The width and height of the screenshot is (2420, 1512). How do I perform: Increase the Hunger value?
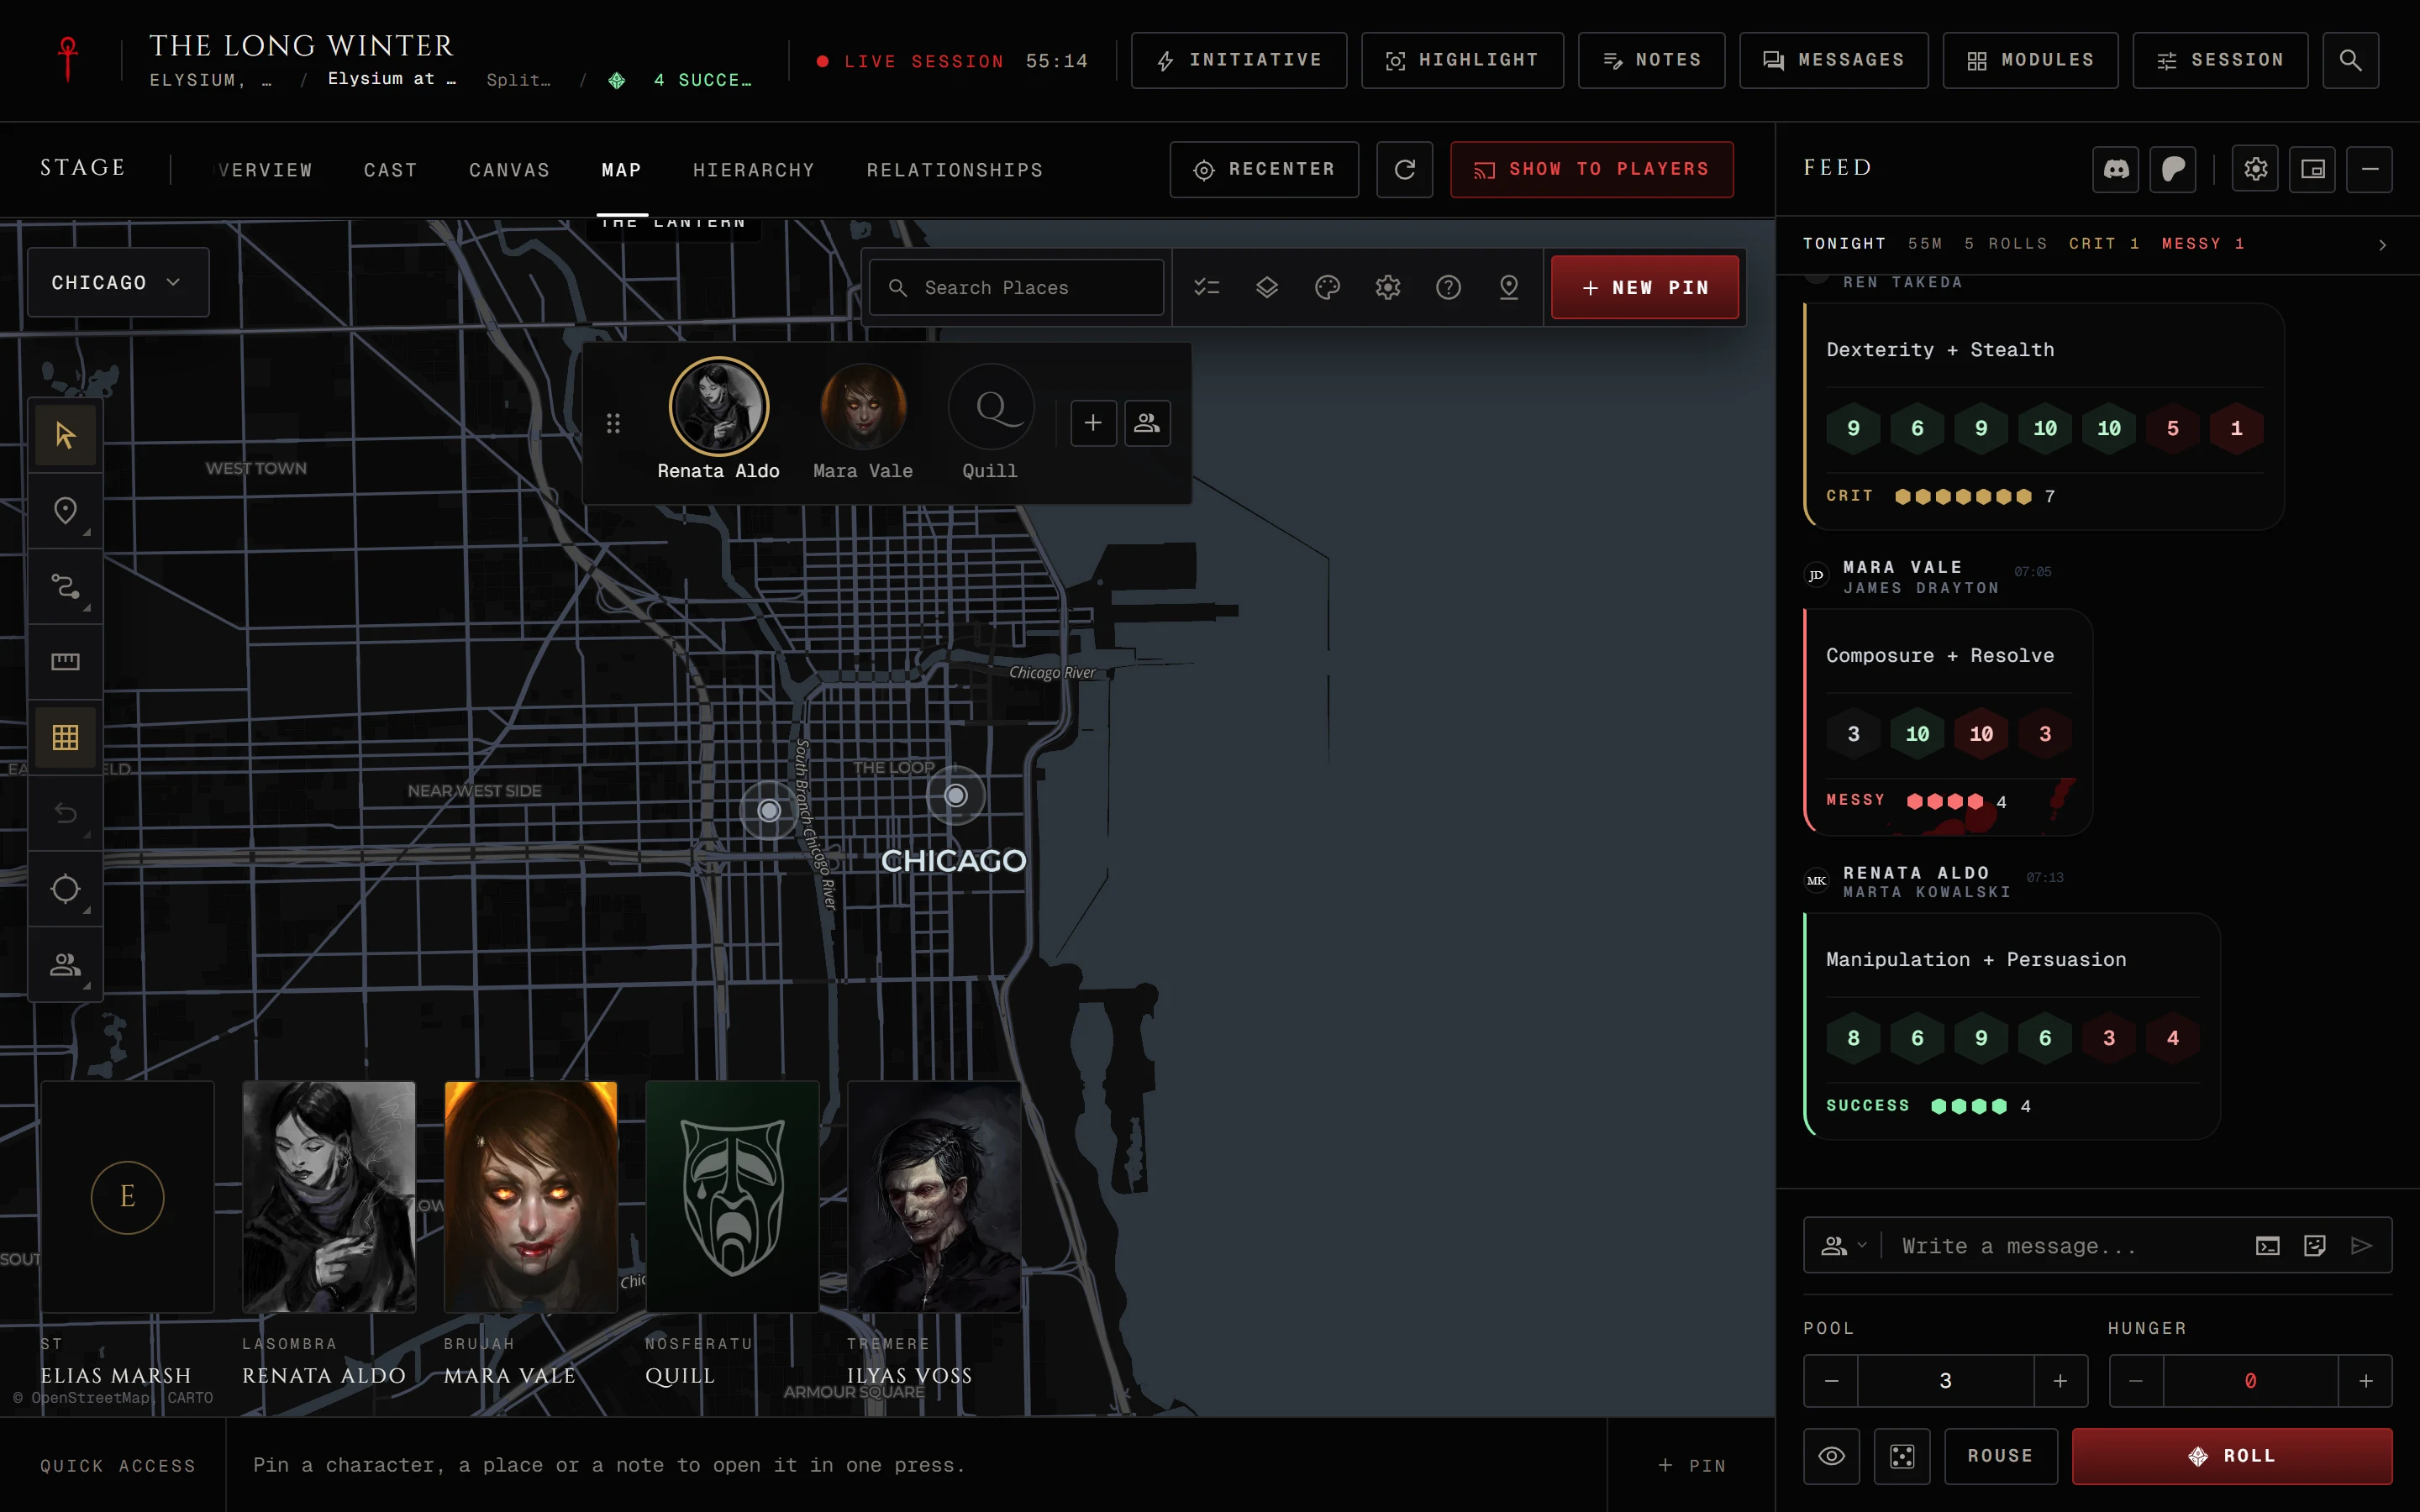pyautogui.click(x=2366, y=1381)
